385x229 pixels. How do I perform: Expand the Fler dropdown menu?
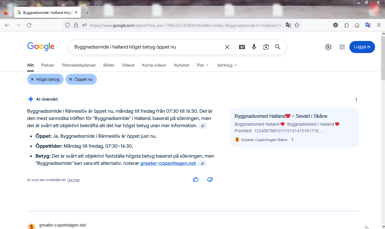pyautogui.click(x=202, y=65)
